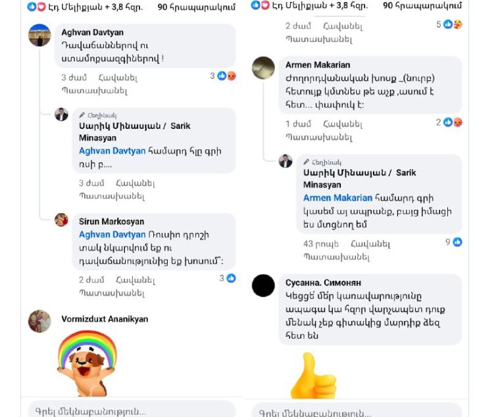This screenshot has width=502, height=417.
Task: Focus the right write-a-comment field
Action: [357, 411]
